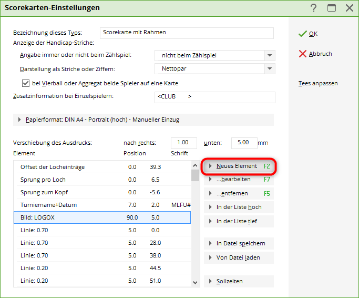Screen dimensions: 359x298
Task: Move element up with In der Liste hoch
Action: pyautogui.click(x=238, y=207)
